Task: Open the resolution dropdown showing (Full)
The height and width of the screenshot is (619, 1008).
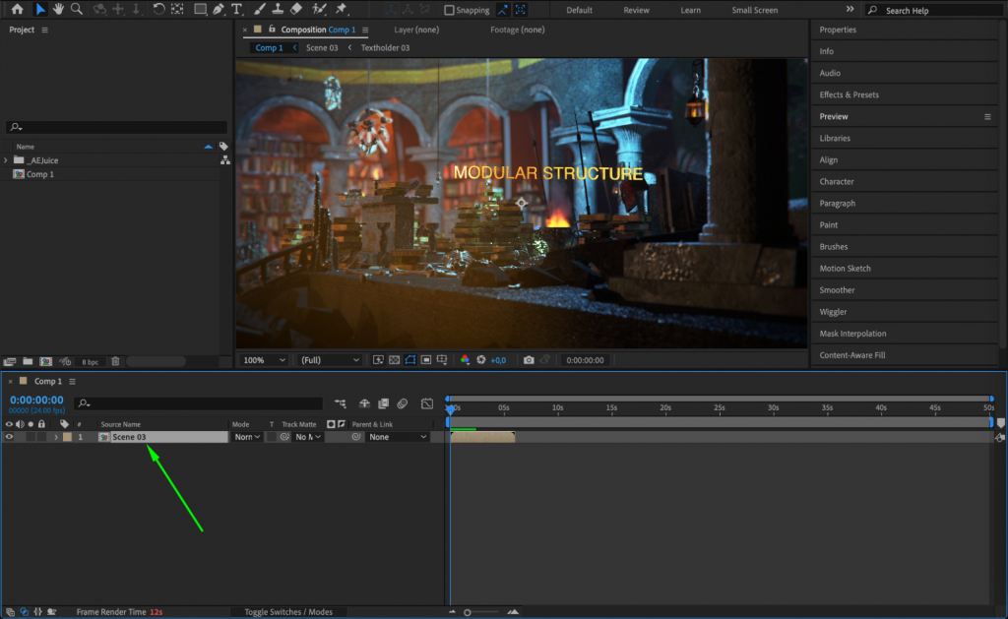Action: point(328,359)
